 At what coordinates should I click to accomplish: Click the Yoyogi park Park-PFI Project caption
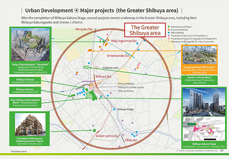pos(200,70)
